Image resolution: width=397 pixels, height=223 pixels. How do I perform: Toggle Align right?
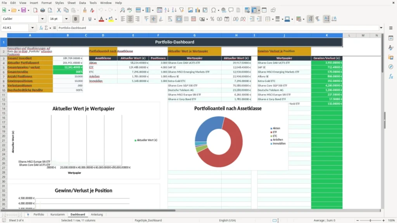point(138,19)
